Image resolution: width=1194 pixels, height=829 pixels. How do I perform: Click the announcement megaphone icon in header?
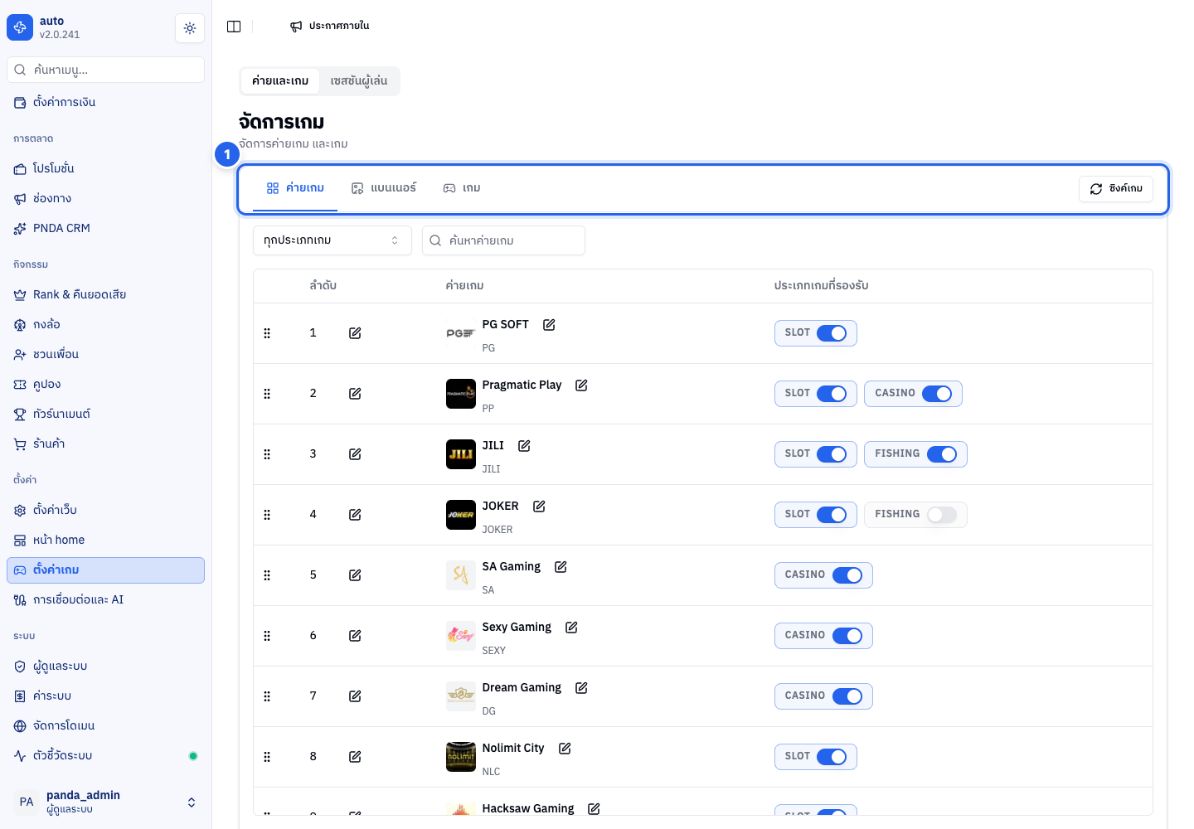[x=296, y=27]
